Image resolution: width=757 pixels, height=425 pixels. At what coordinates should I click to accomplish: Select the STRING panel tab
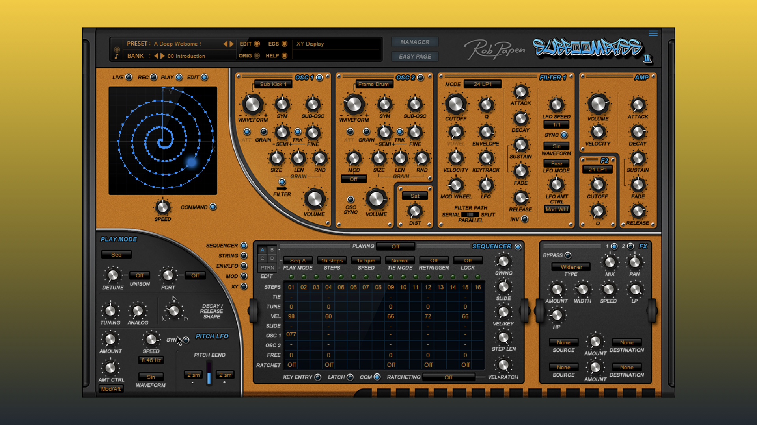(244, 256)
